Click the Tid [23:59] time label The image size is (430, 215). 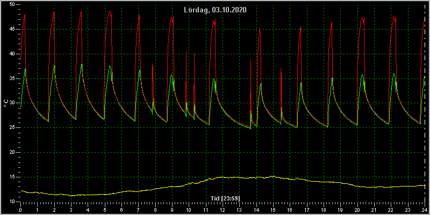pyautogui.click(x=223, y=198)
